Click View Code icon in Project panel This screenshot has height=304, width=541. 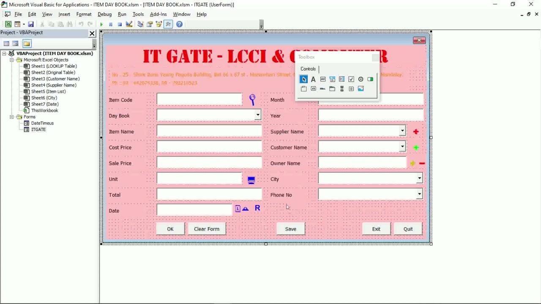6,43
